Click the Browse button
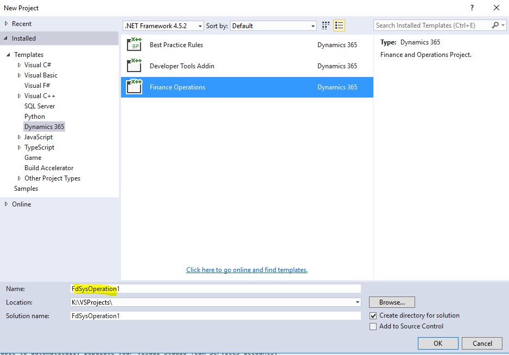This screenshot has width=509, height=355. 391,302
